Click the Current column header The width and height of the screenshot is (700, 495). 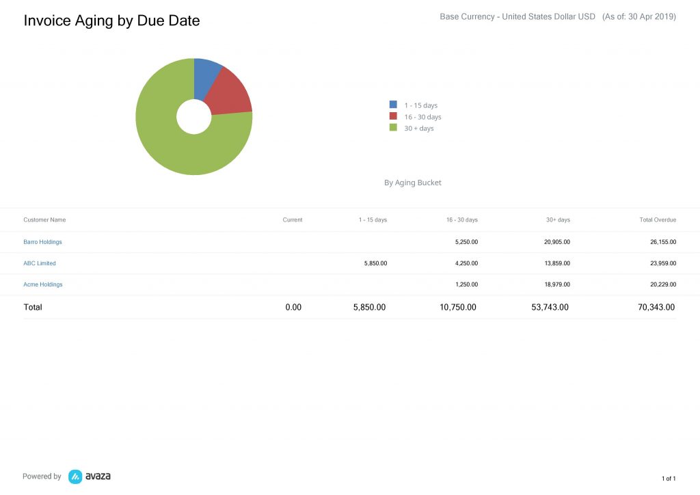tap(293, 219)
